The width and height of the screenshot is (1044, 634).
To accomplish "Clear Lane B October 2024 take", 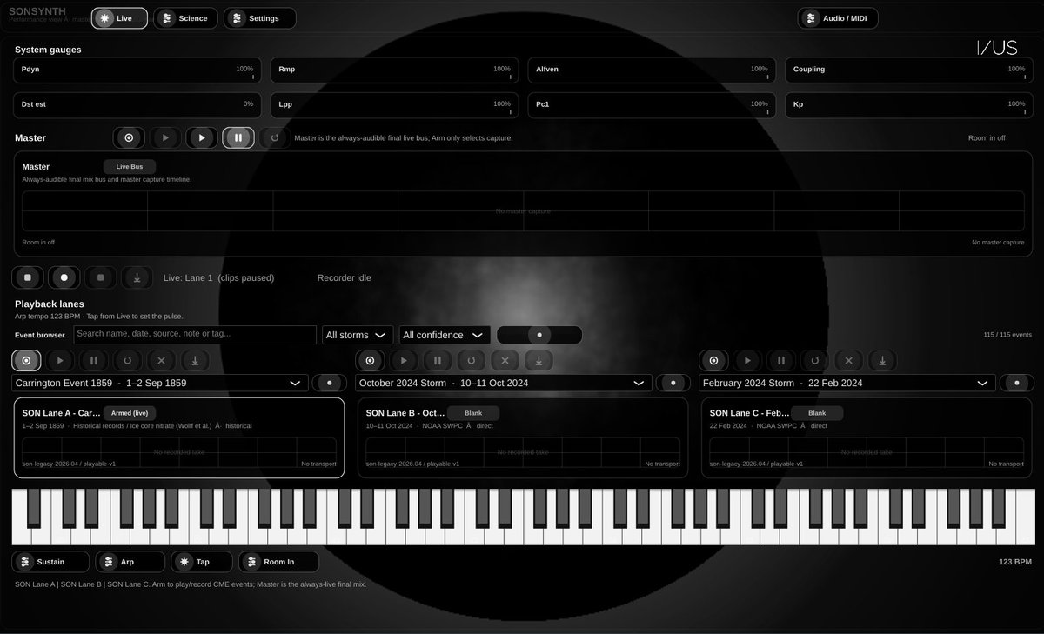I will pyautogui.click(x=505, y=360).
